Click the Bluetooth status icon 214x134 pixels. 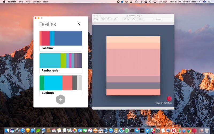(142, 2)
